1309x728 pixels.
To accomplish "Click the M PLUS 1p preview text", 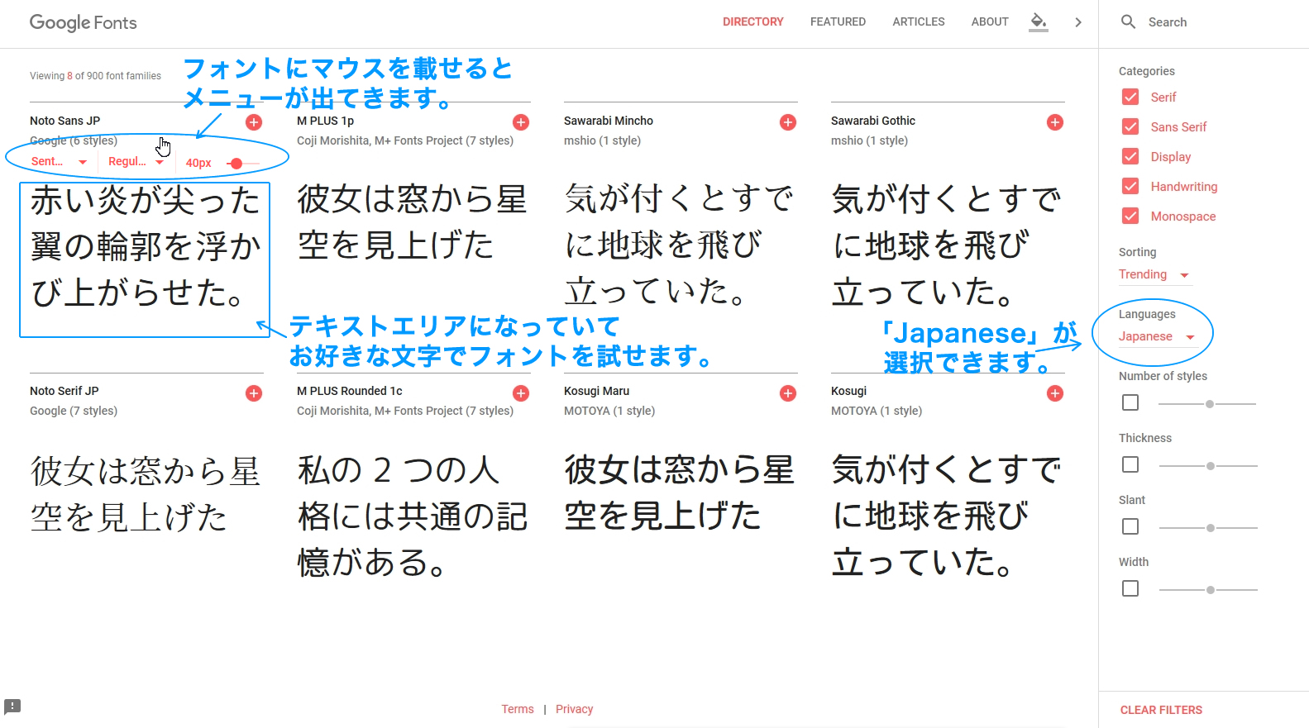I will point(412,221).
